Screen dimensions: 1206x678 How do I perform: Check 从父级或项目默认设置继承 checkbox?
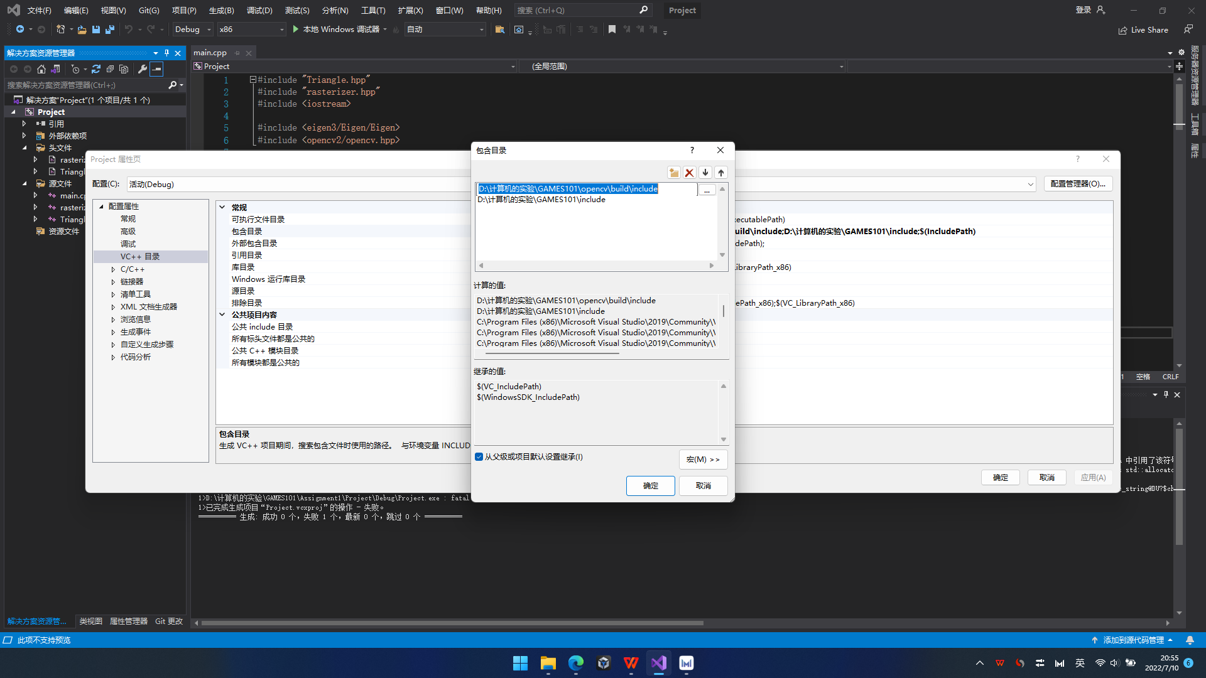tap(479, 457)
